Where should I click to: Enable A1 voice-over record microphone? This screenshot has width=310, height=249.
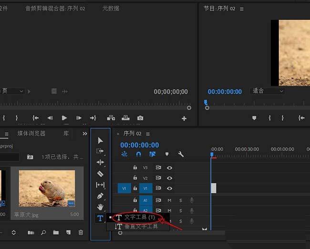192,200
